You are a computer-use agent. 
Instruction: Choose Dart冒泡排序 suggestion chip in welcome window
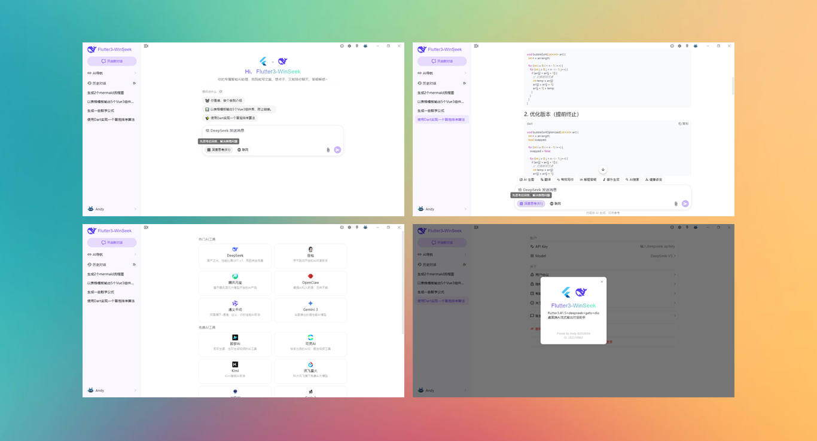click(230, 118)
